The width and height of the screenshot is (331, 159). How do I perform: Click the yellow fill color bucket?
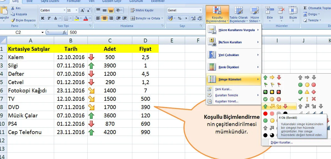(x=76, y=18)
